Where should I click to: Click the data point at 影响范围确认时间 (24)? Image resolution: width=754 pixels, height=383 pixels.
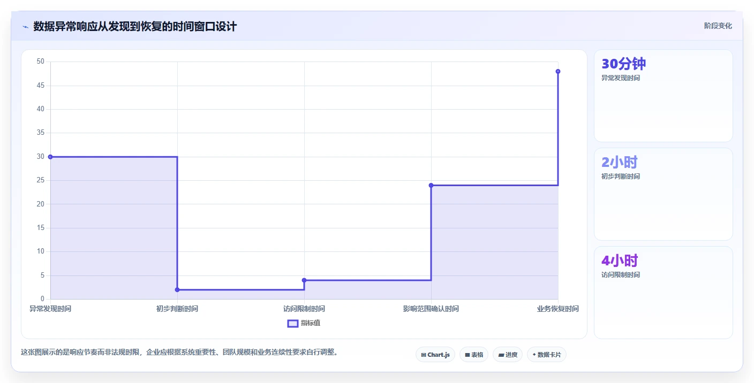[431, 185]
